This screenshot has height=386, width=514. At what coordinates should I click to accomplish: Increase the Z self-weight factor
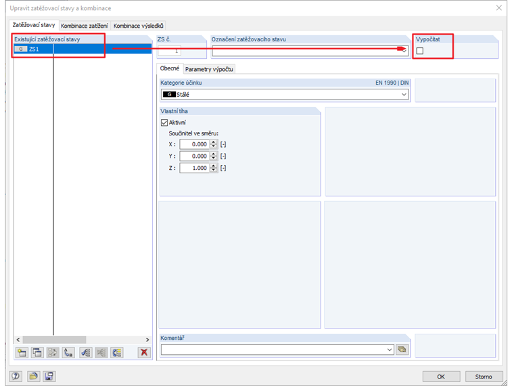click(x=214, y=165)
